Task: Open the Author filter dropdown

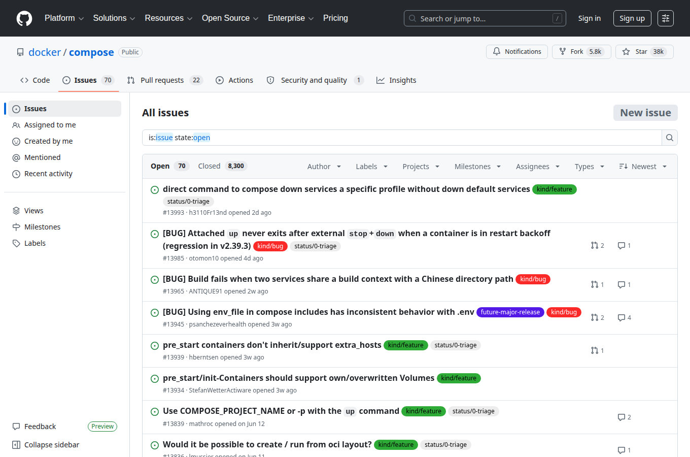Action: click(324, 167)
